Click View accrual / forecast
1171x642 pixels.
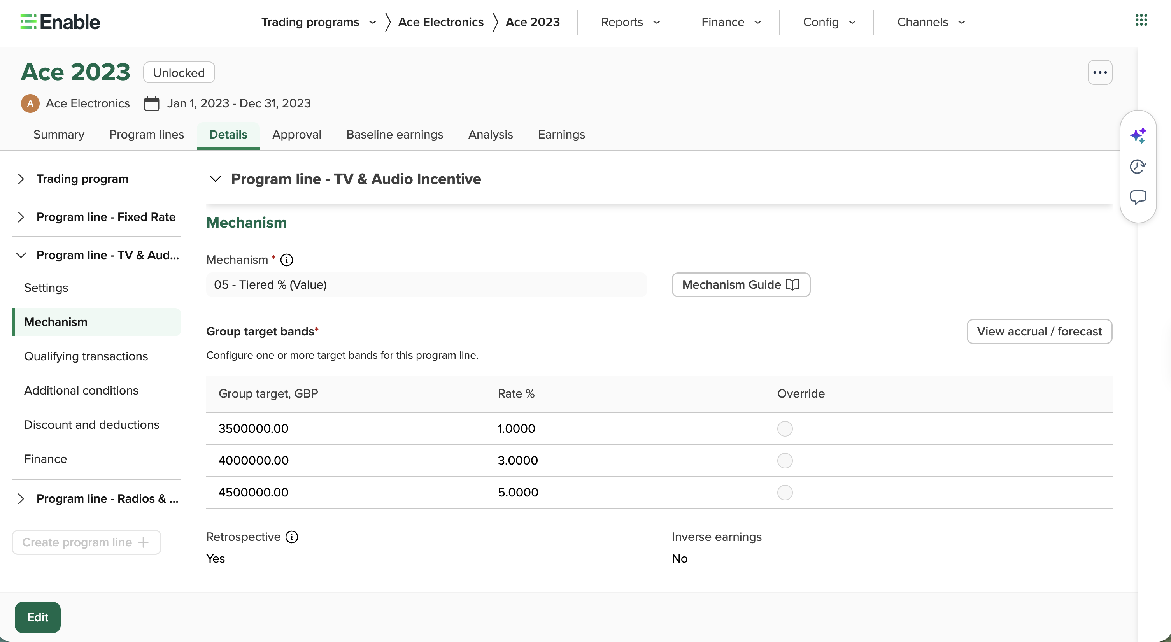(1039, 332)
